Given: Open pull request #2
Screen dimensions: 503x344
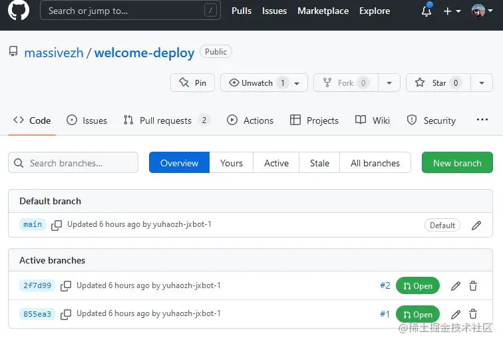Looking at the screenshot, I should [385, 285].
